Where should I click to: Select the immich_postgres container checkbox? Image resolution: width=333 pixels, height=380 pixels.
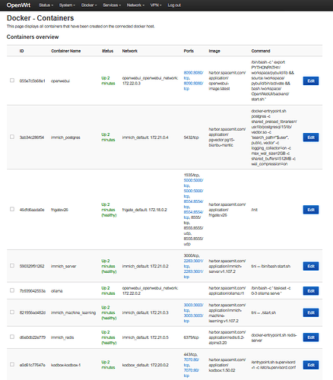click(12, 137)
